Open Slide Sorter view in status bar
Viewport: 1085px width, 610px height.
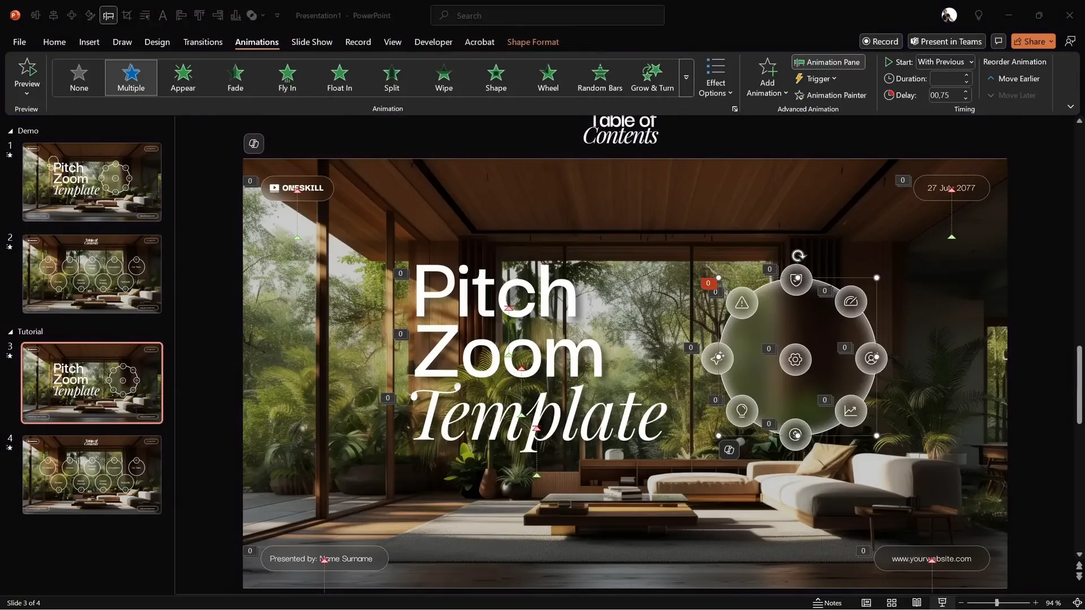tap(892, 603)
